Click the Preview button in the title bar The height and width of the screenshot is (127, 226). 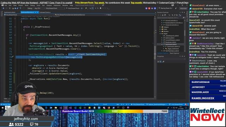point(183,8)
